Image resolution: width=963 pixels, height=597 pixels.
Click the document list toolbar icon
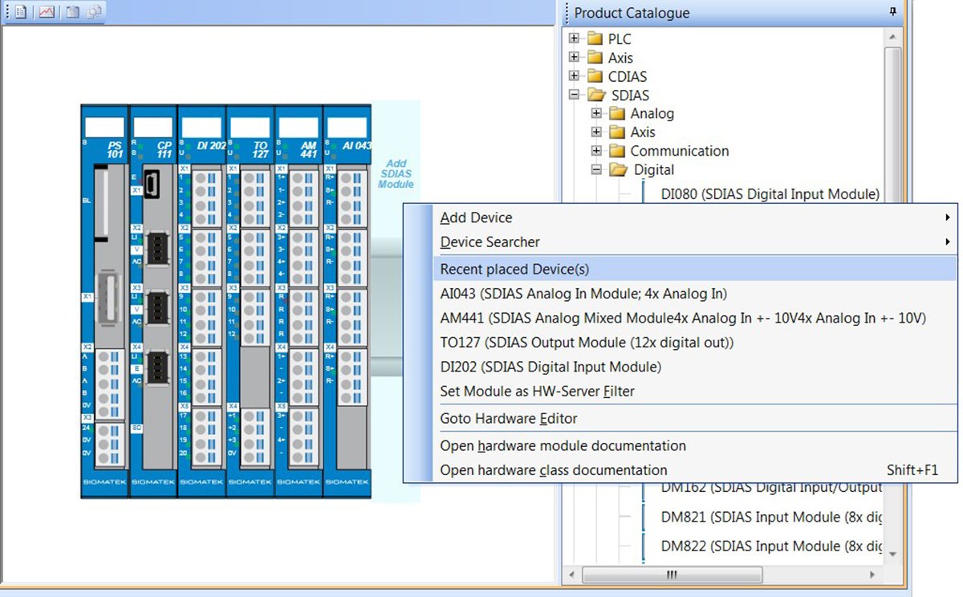pos(21,12)
